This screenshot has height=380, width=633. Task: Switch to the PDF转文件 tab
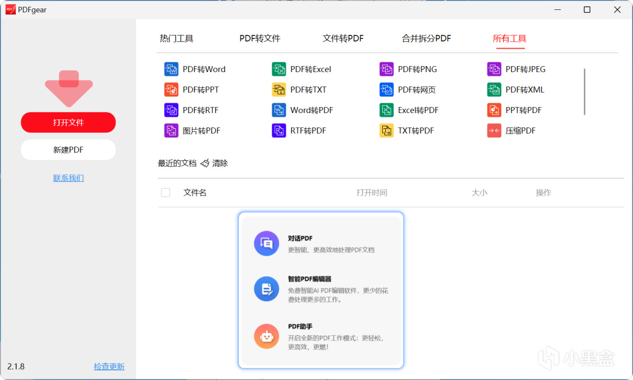[260, 38]
